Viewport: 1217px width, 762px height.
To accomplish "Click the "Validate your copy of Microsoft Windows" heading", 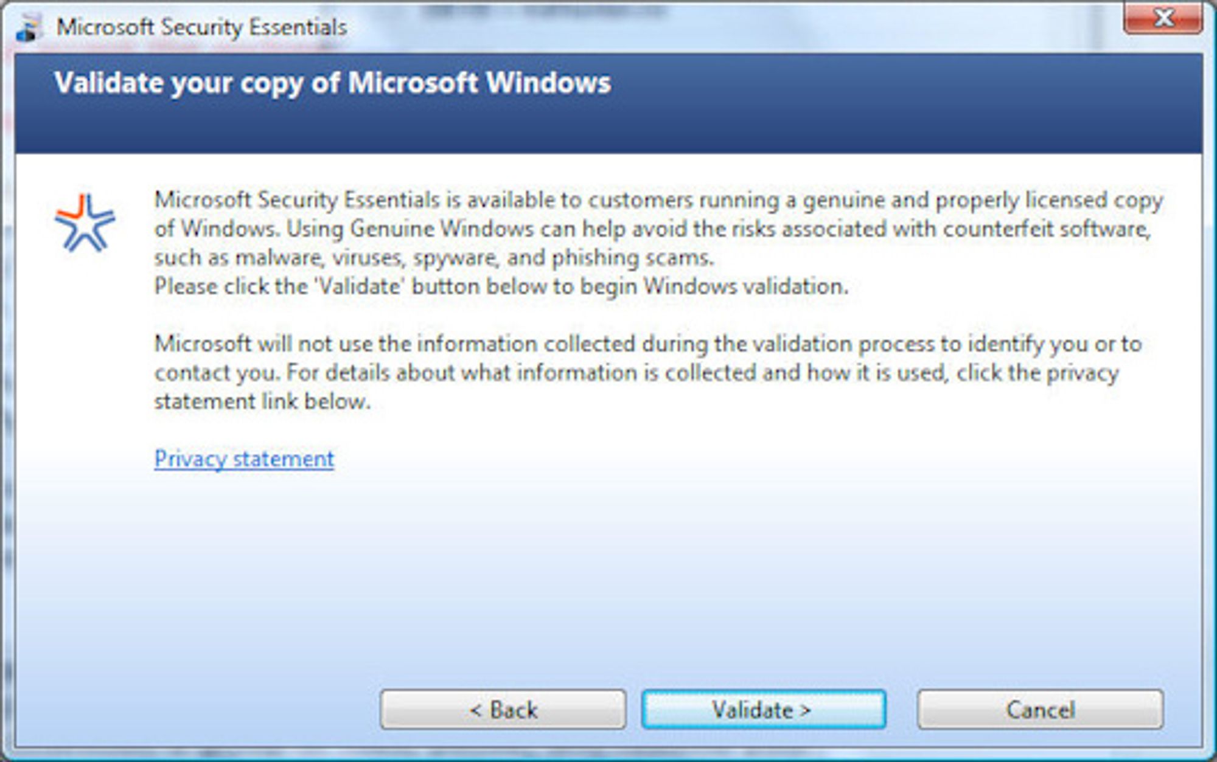I will tap(332, 83).
